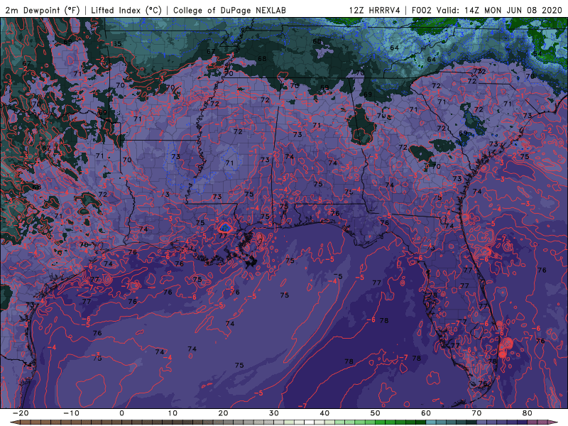Click the '50' color scale label
The width and height of the screenshot is (568, 426).
376,413
